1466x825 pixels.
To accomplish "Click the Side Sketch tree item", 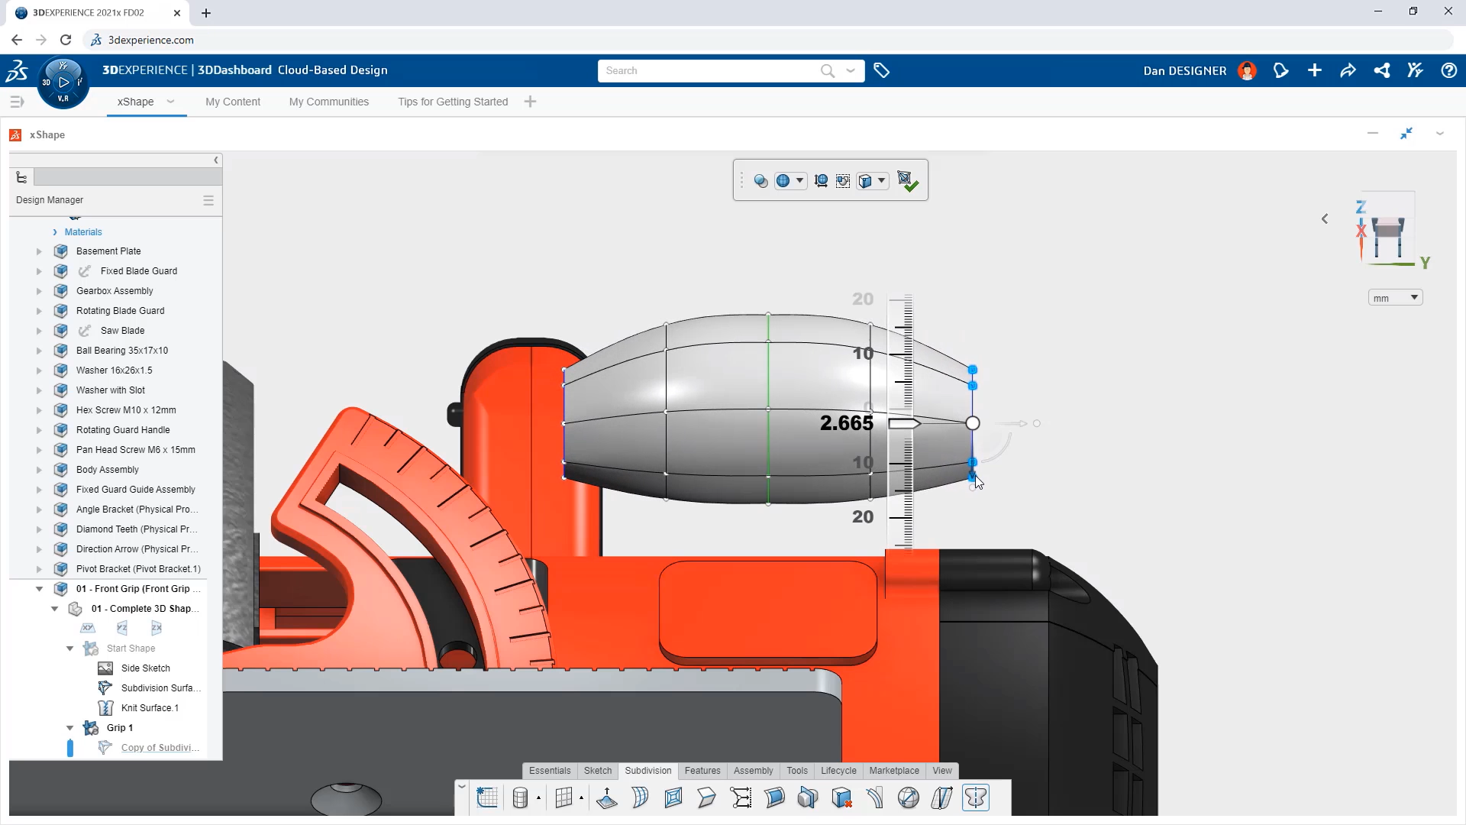I will pyautogui.click(x=144, y=668).
